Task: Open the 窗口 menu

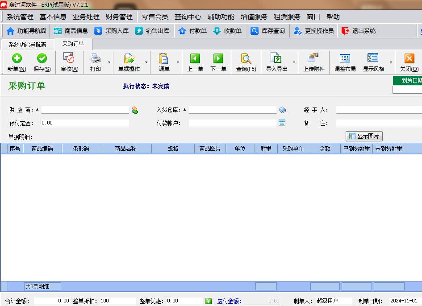Action: point(313,17)
